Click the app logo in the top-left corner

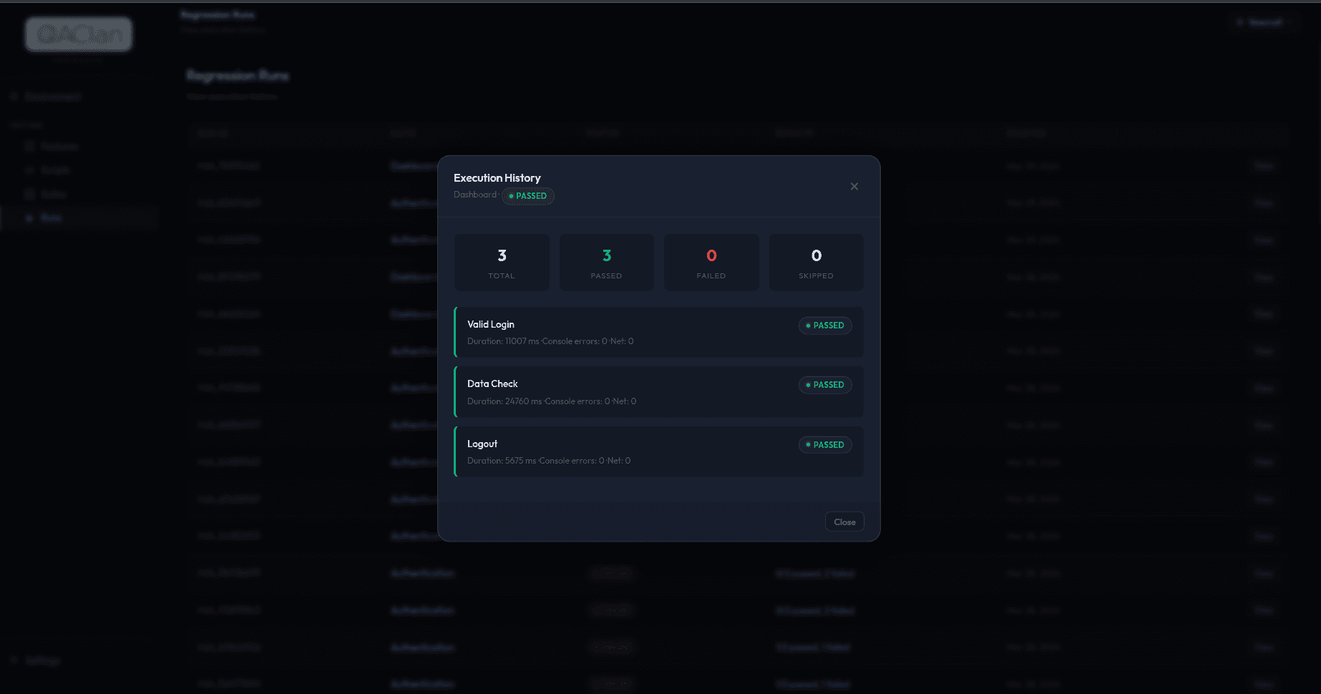(x=78, y=35)
